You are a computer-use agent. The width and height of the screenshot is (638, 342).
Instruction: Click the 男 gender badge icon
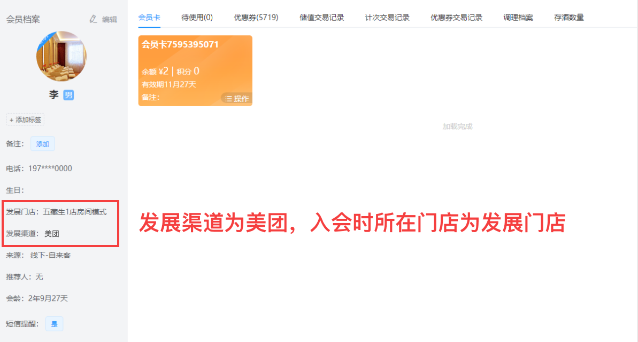click(68, 95)
